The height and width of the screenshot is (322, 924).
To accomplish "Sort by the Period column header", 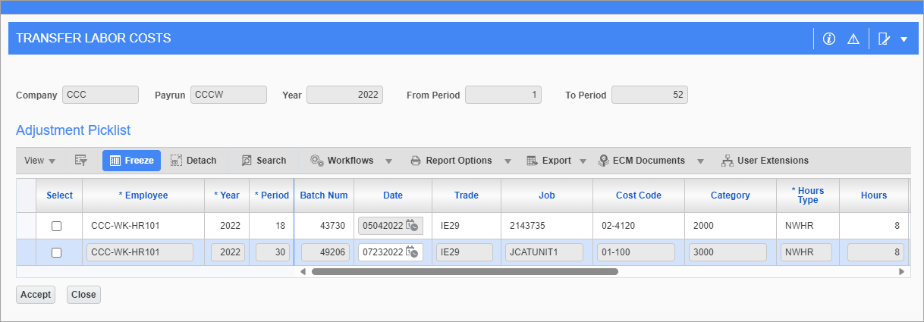I will point(272,195).
